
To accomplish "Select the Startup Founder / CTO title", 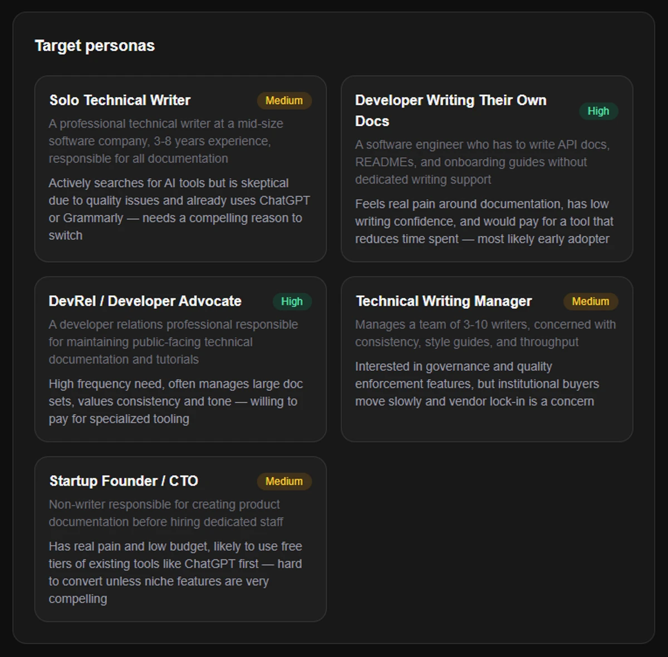I will tap(124, 481).
